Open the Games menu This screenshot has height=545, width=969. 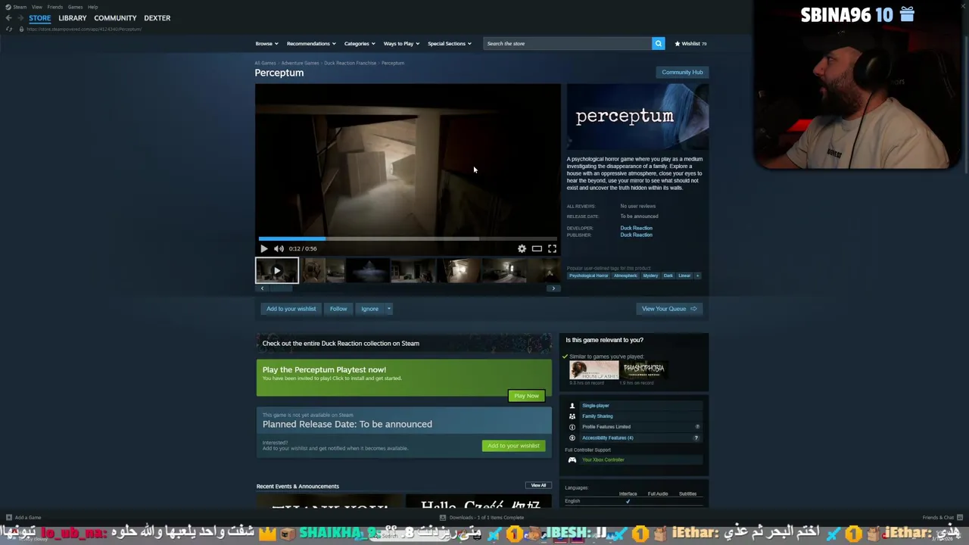coord(75,7)
